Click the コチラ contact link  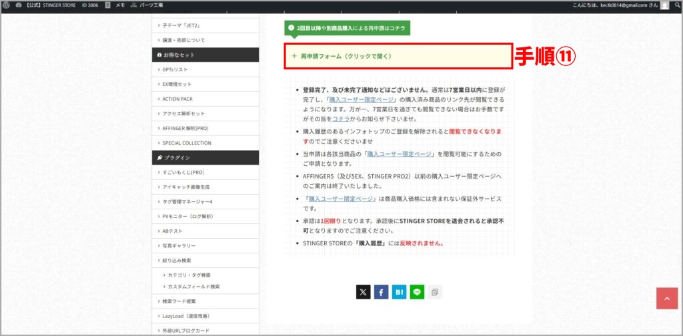341,119
